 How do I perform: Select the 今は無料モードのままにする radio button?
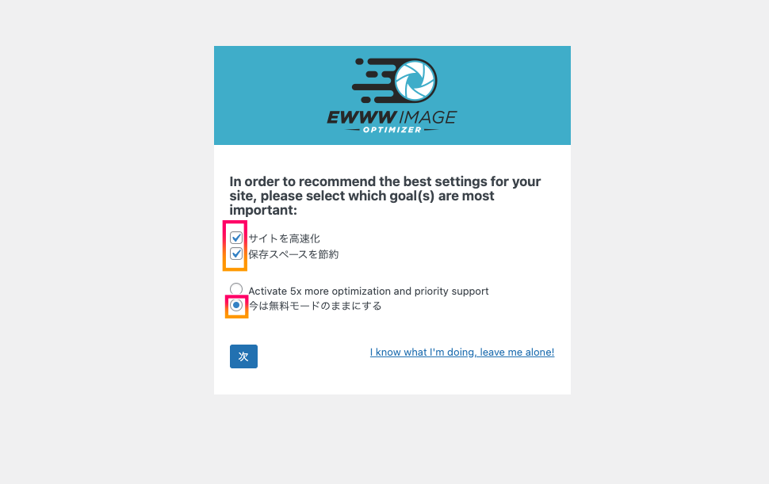coord(236,305)
